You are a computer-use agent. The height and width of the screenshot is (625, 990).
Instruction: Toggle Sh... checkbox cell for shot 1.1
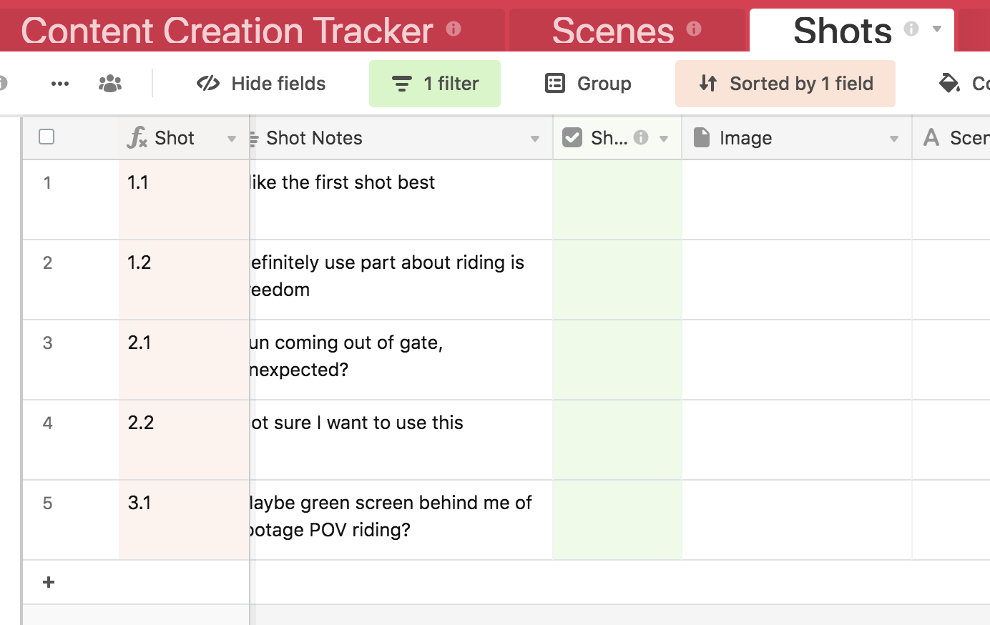coord(617,200)
